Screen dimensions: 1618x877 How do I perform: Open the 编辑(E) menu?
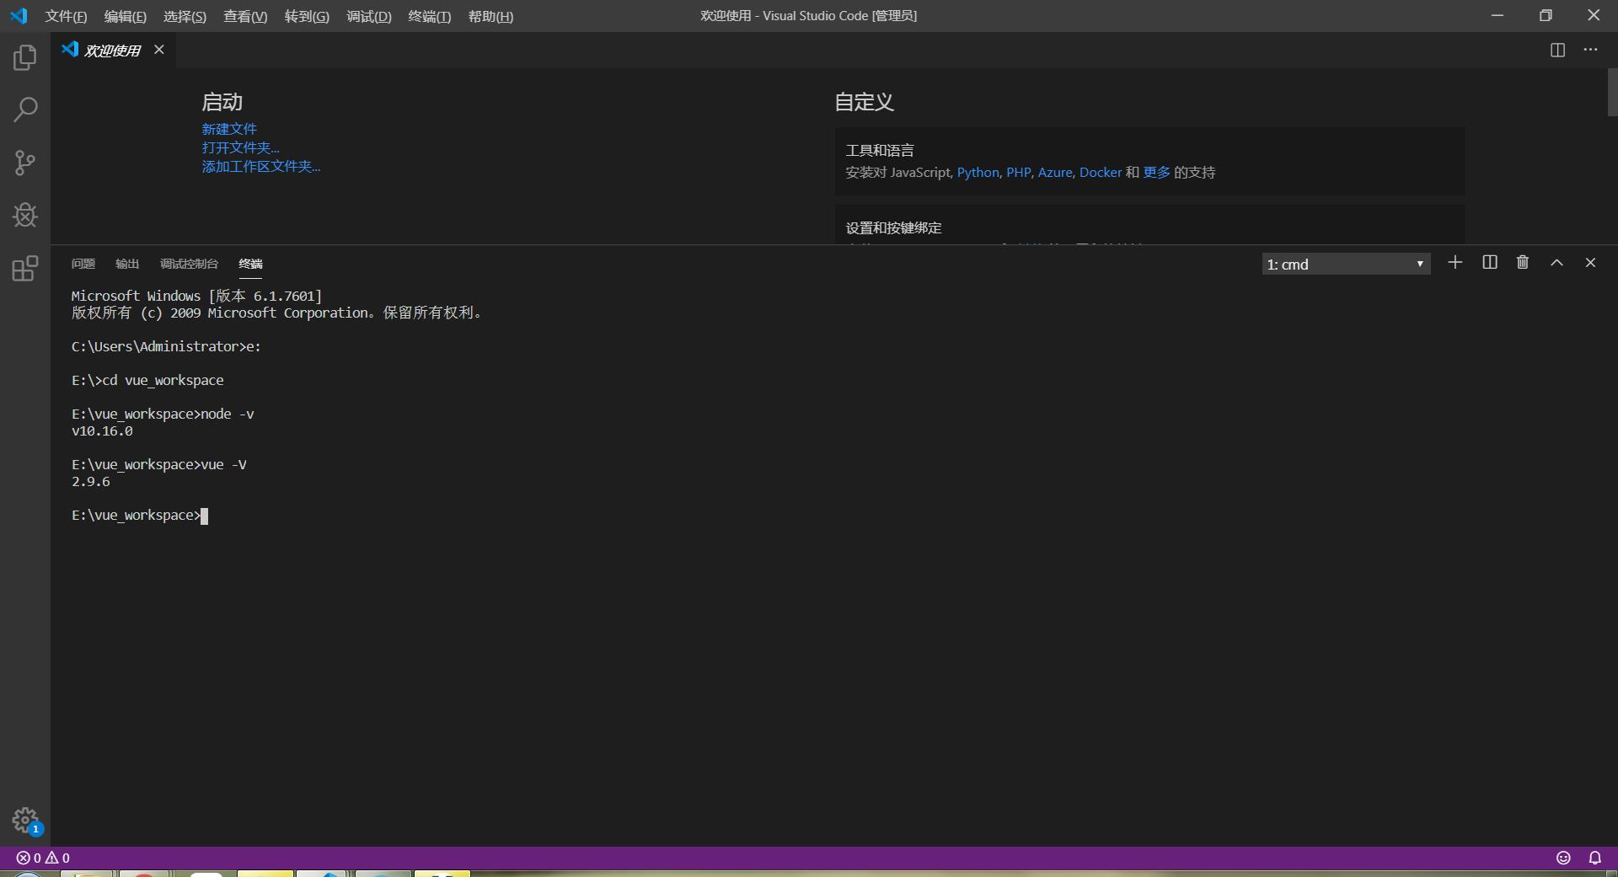(x=125, y=16)
